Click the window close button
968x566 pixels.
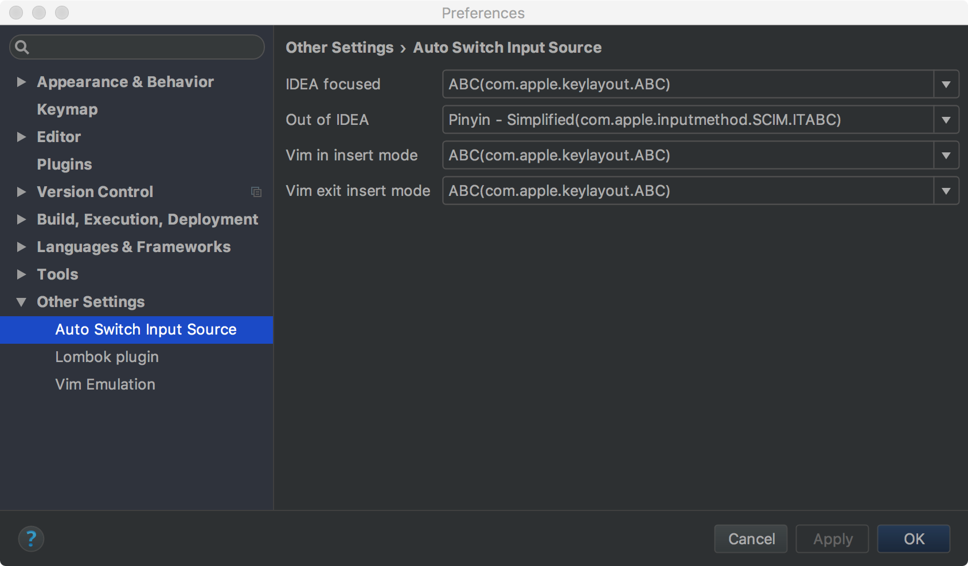point(16,13)
